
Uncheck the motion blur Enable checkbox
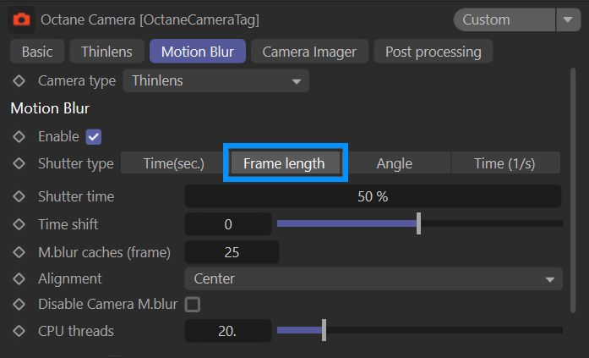click(x=94, y=136)
